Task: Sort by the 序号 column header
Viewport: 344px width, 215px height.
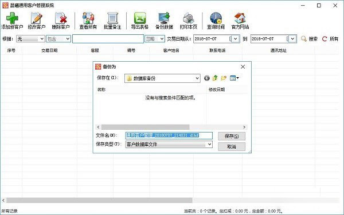Action: pyautogui.click(x=11, y=50)
